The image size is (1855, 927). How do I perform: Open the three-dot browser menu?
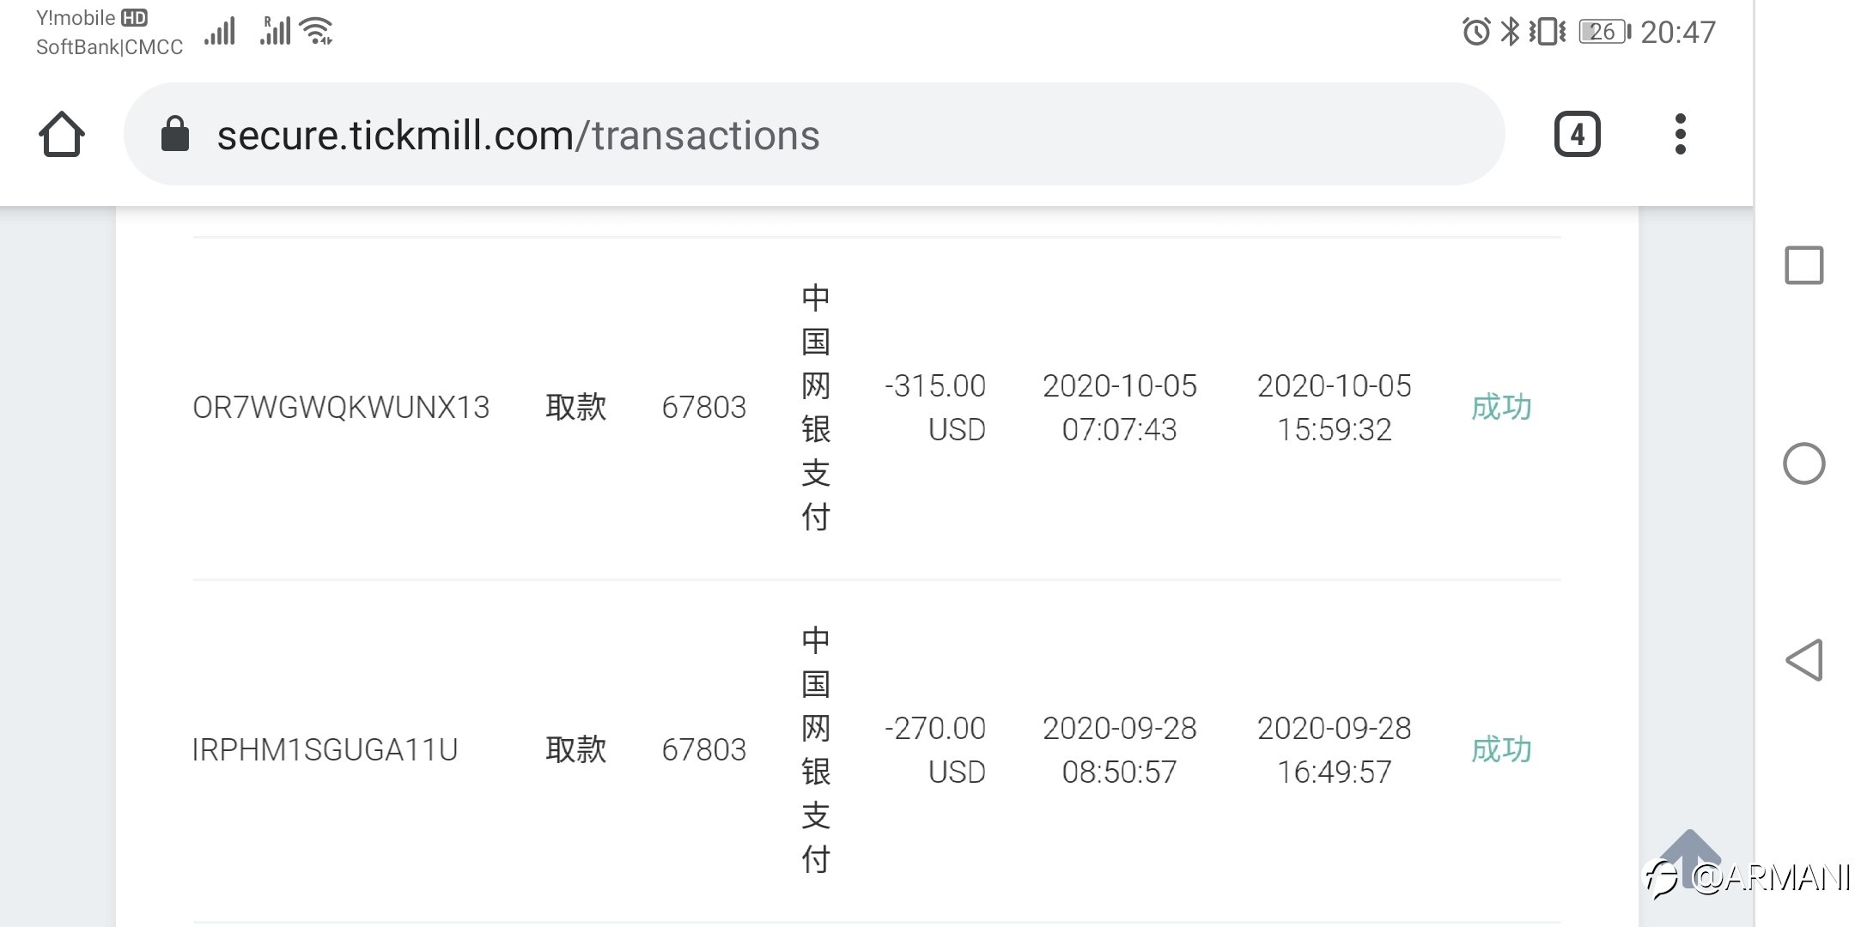(1681, 135)
